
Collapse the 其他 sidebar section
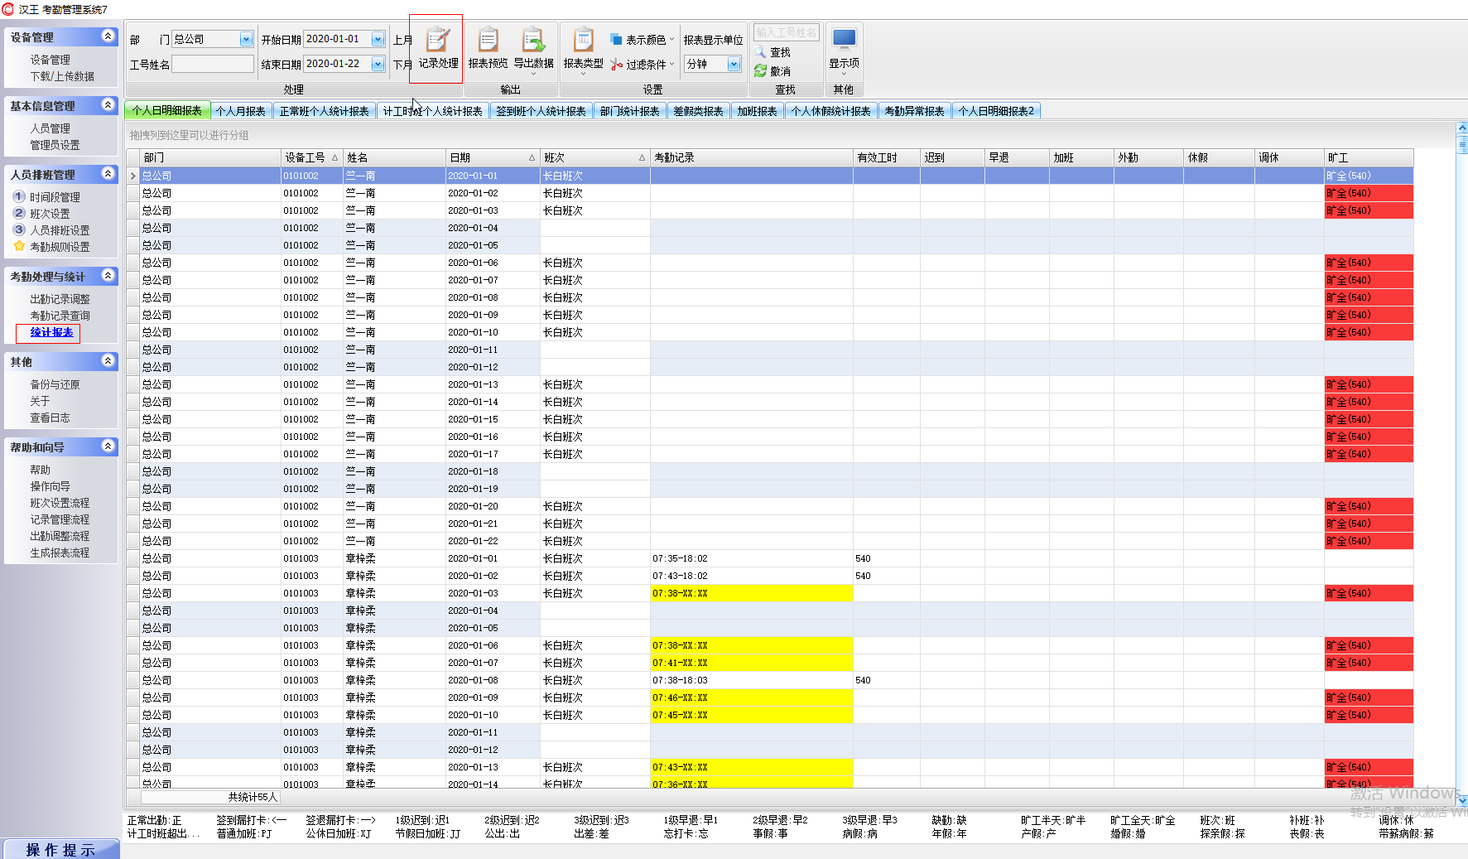tap(108, 360)
